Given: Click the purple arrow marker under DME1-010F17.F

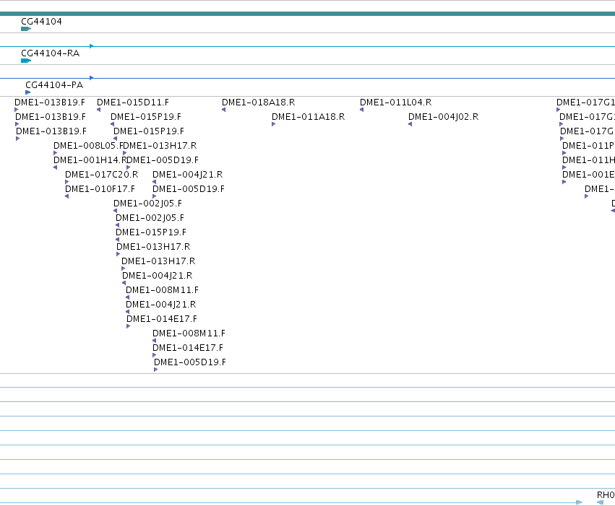Looking at the screenshot, I should (x=66, y=196).
